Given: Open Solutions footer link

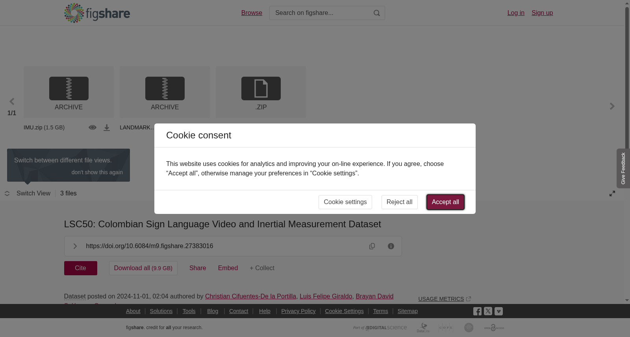Looking at the screenshot, I should pyautogui.click(x=161, y=311).
